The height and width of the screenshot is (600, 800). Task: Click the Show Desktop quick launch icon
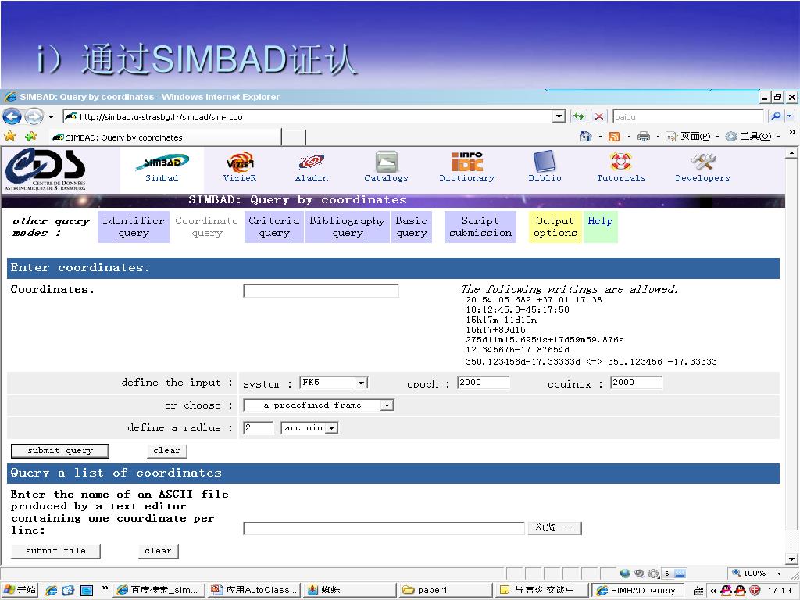87,591
